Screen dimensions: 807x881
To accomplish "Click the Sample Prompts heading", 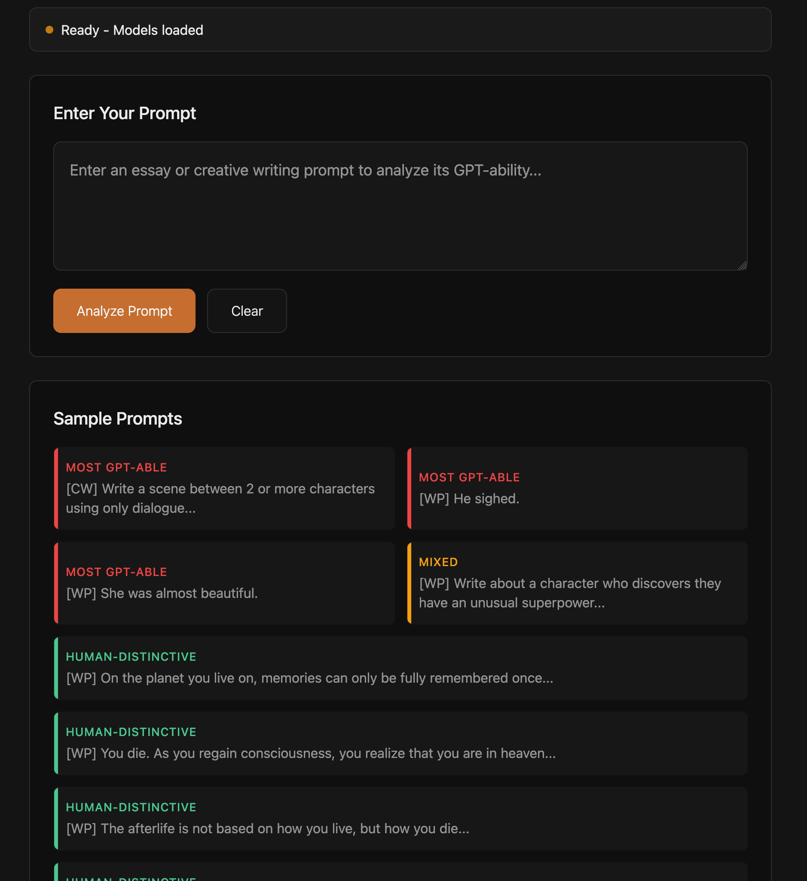I will (117, 419).
